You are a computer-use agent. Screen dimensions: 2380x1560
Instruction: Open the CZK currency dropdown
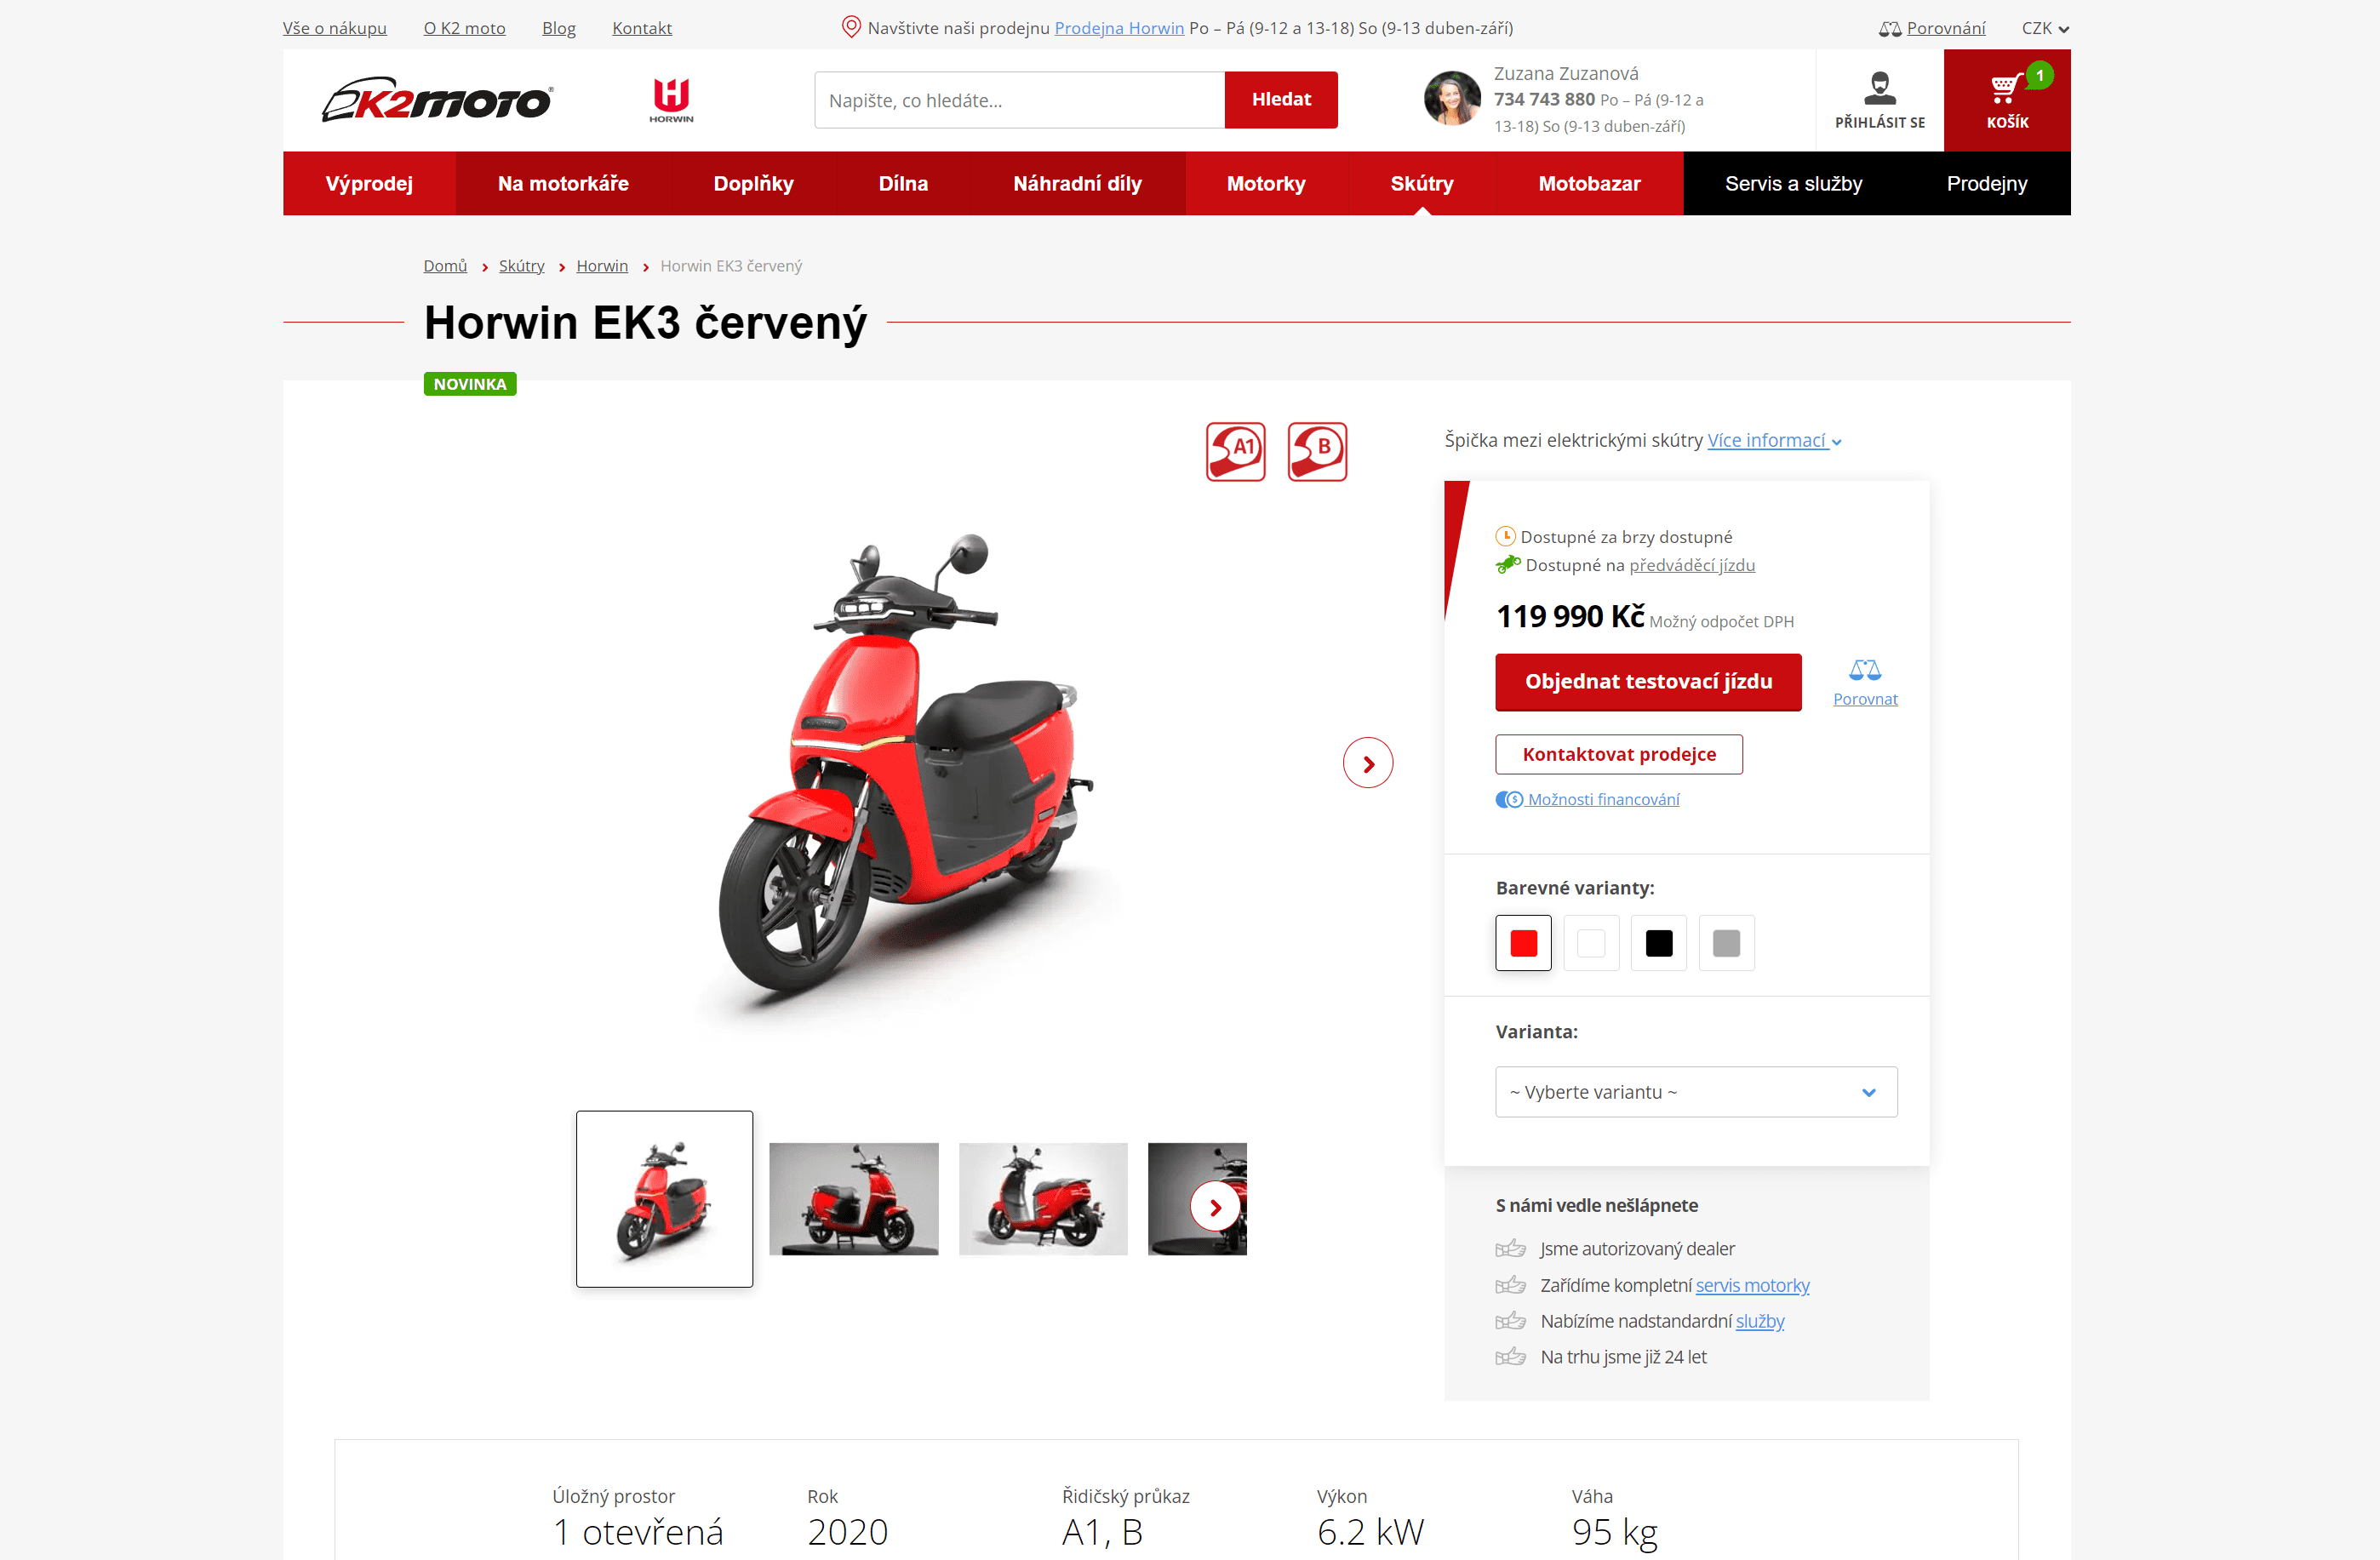pos(2045,28)
